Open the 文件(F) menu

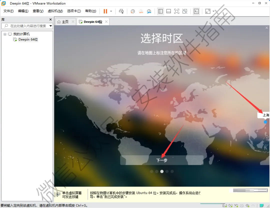click(x=8, y=11)
